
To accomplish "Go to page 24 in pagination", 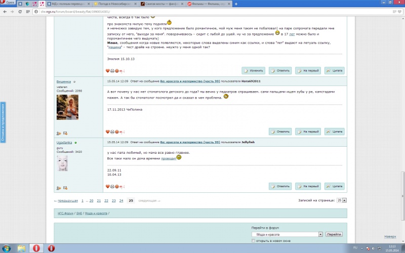I will 120,200.
